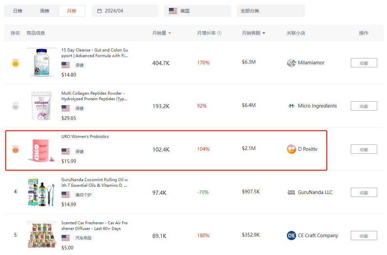
Task: Click the Milamiamor shop logo
Action: pos(291,63)
